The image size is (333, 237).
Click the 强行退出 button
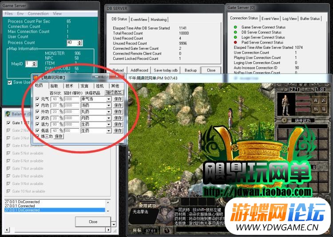click(x=114, y=93)
